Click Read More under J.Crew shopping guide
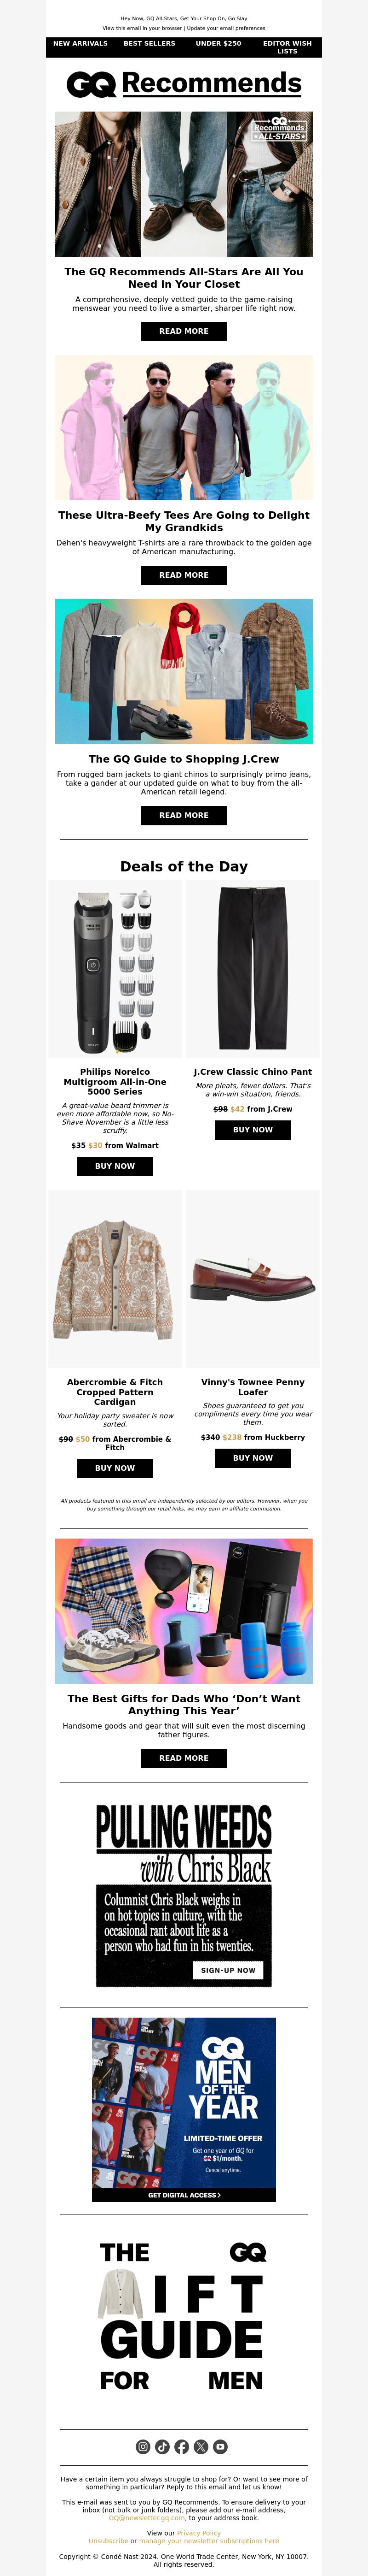The width and height of the screenshot is (368, 2576). (184, 815)
